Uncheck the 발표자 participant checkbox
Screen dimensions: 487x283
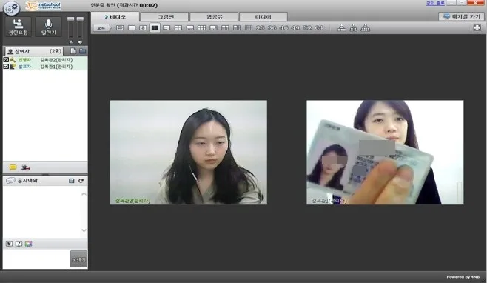tap(6, 67)
